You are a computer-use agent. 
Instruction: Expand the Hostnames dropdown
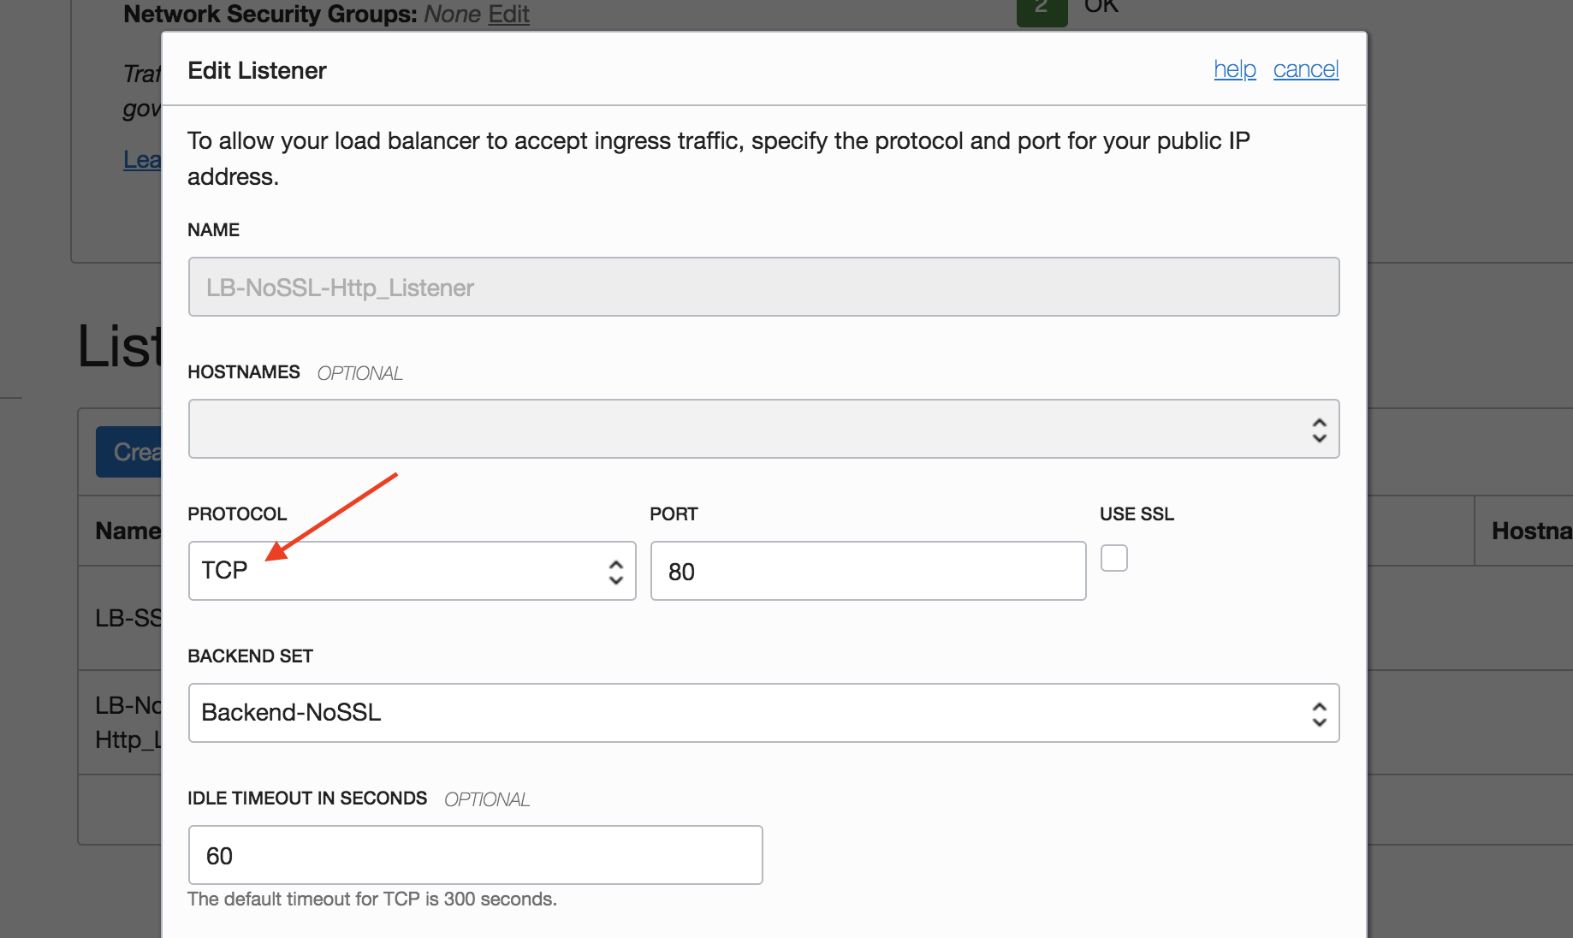(763, 430)
